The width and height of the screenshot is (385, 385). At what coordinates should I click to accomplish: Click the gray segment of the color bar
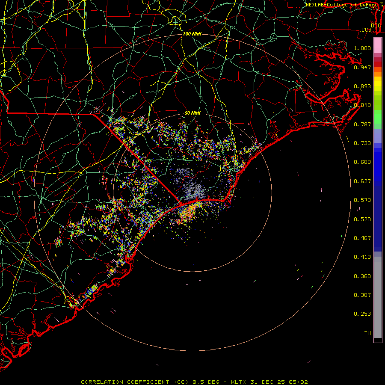pos(378,297)
